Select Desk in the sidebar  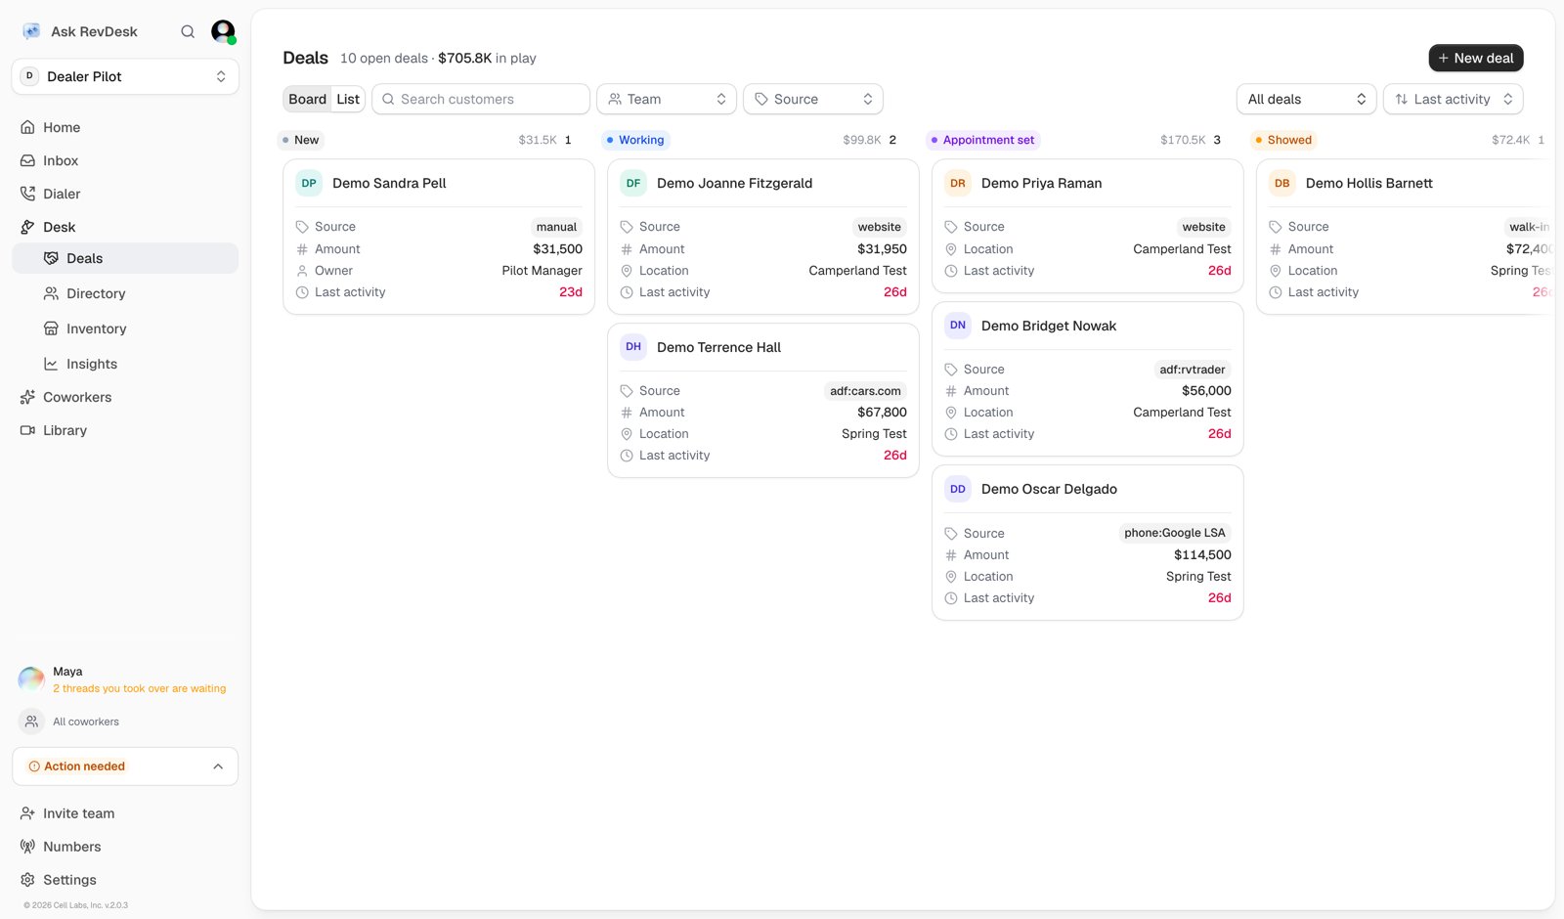click(125, 227)
